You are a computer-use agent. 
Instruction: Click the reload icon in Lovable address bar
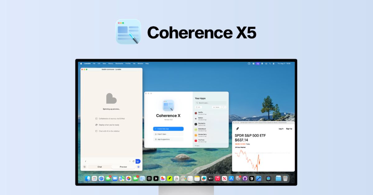(x=134, y=161)
